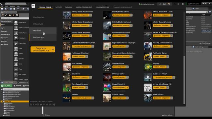Image resolution: width=212 pixels, height=119 pixels.
Task: Click the Player Start actor icon
Action: [x=16, y=43]
